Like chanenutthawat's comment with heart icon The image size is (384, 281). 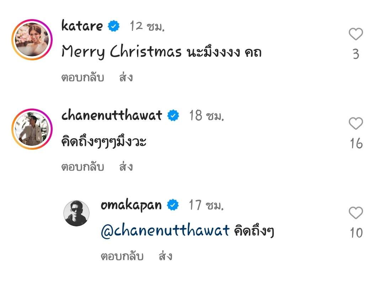356,123
